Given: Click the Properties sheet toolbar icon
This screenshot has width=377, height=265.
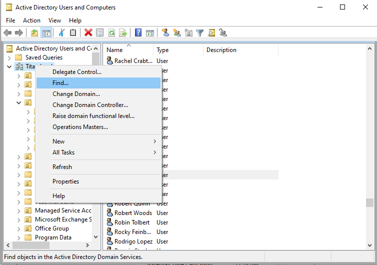Looking at the screenshot, I should (x=100, y=32).
